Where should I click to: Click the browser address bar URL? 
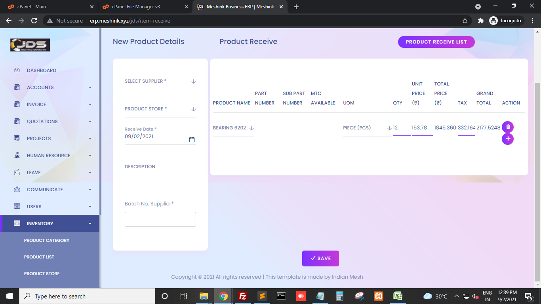tap(130, 21)
